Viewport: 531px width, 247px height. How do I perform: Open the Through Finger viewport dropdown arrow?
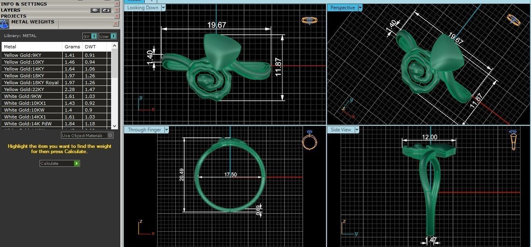166,130
